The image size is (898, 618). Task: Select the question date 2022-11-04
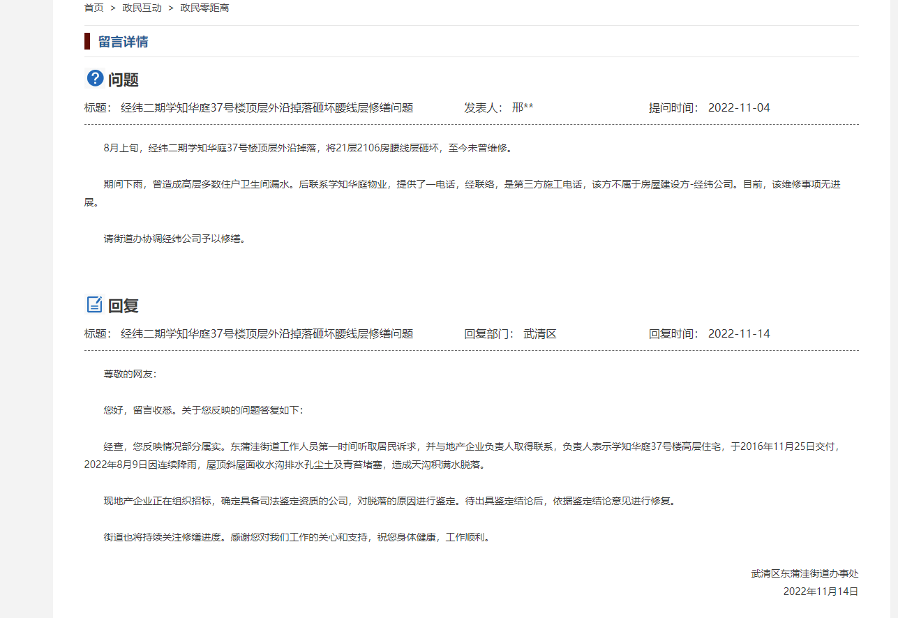coord(739,108)
